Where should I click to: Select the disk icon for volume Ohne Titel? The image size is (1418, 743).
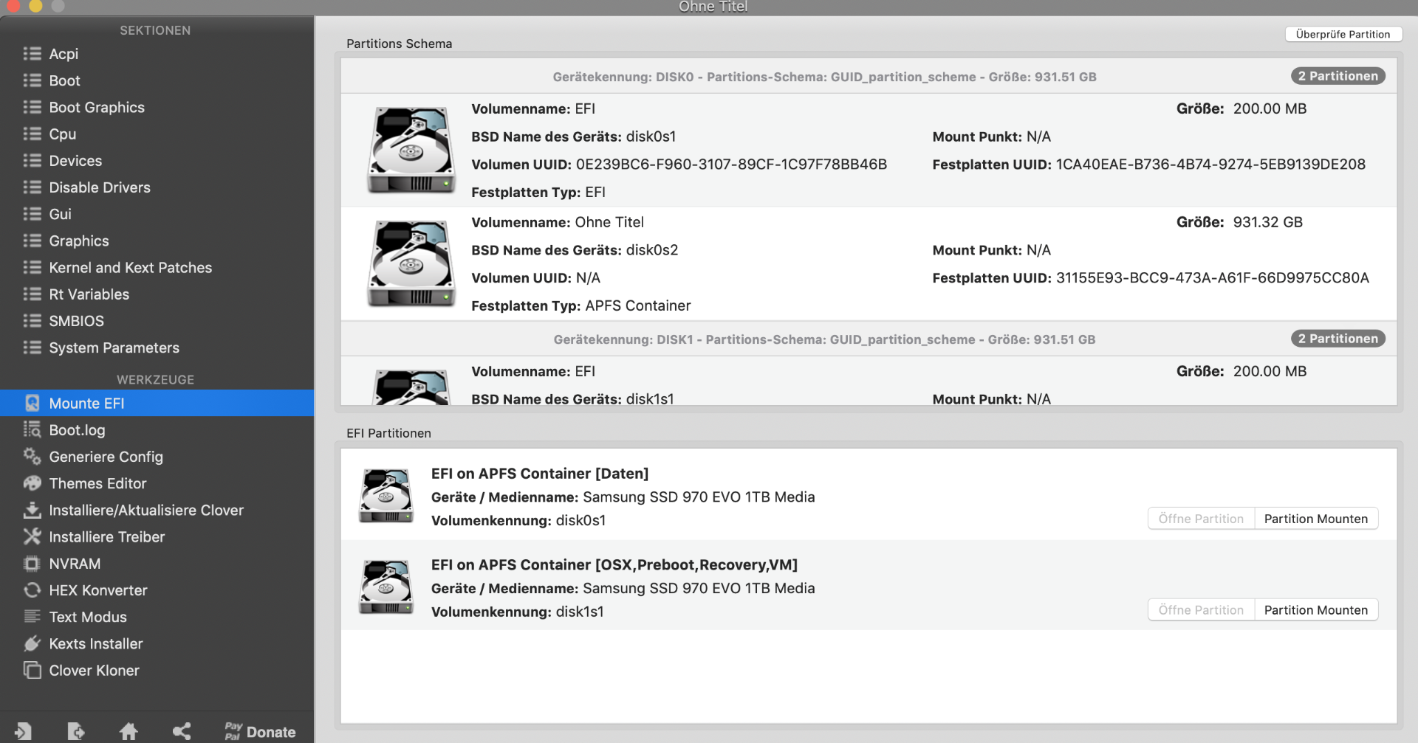point(411,263)
